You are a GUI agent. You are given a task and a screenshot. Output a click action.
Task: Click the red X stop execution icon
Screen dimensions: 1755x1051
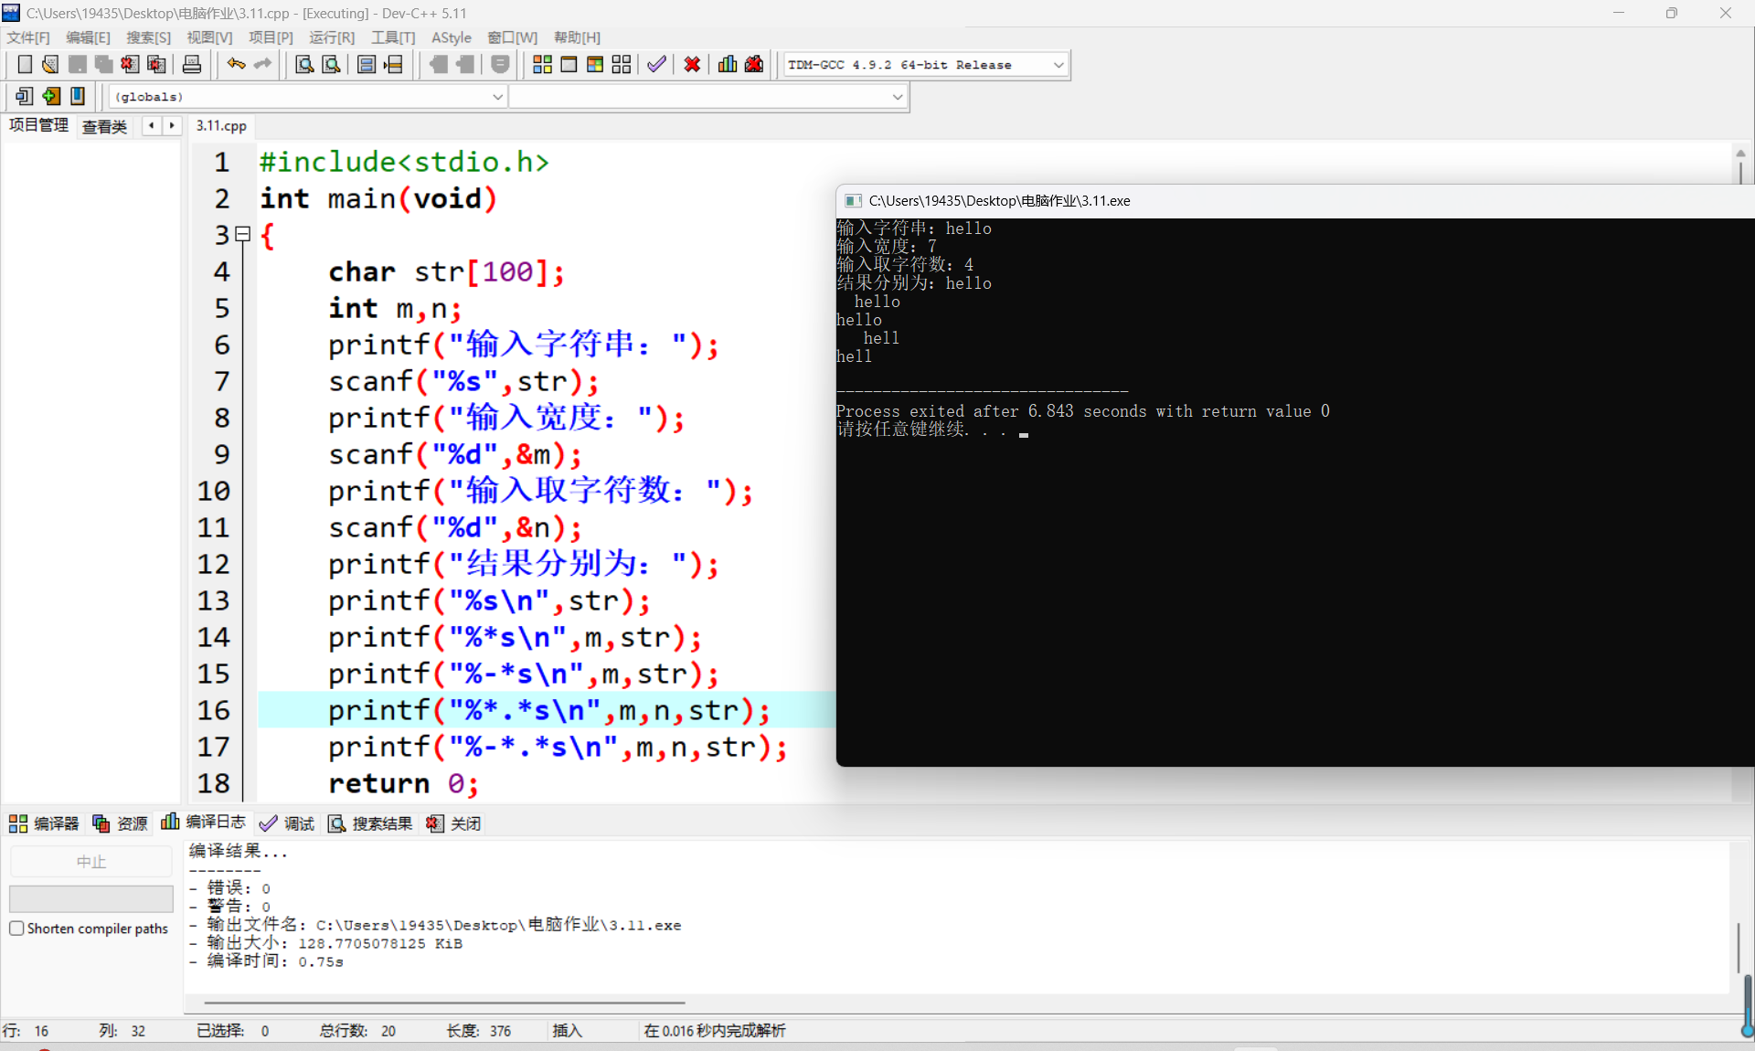(x=692, y=65)
